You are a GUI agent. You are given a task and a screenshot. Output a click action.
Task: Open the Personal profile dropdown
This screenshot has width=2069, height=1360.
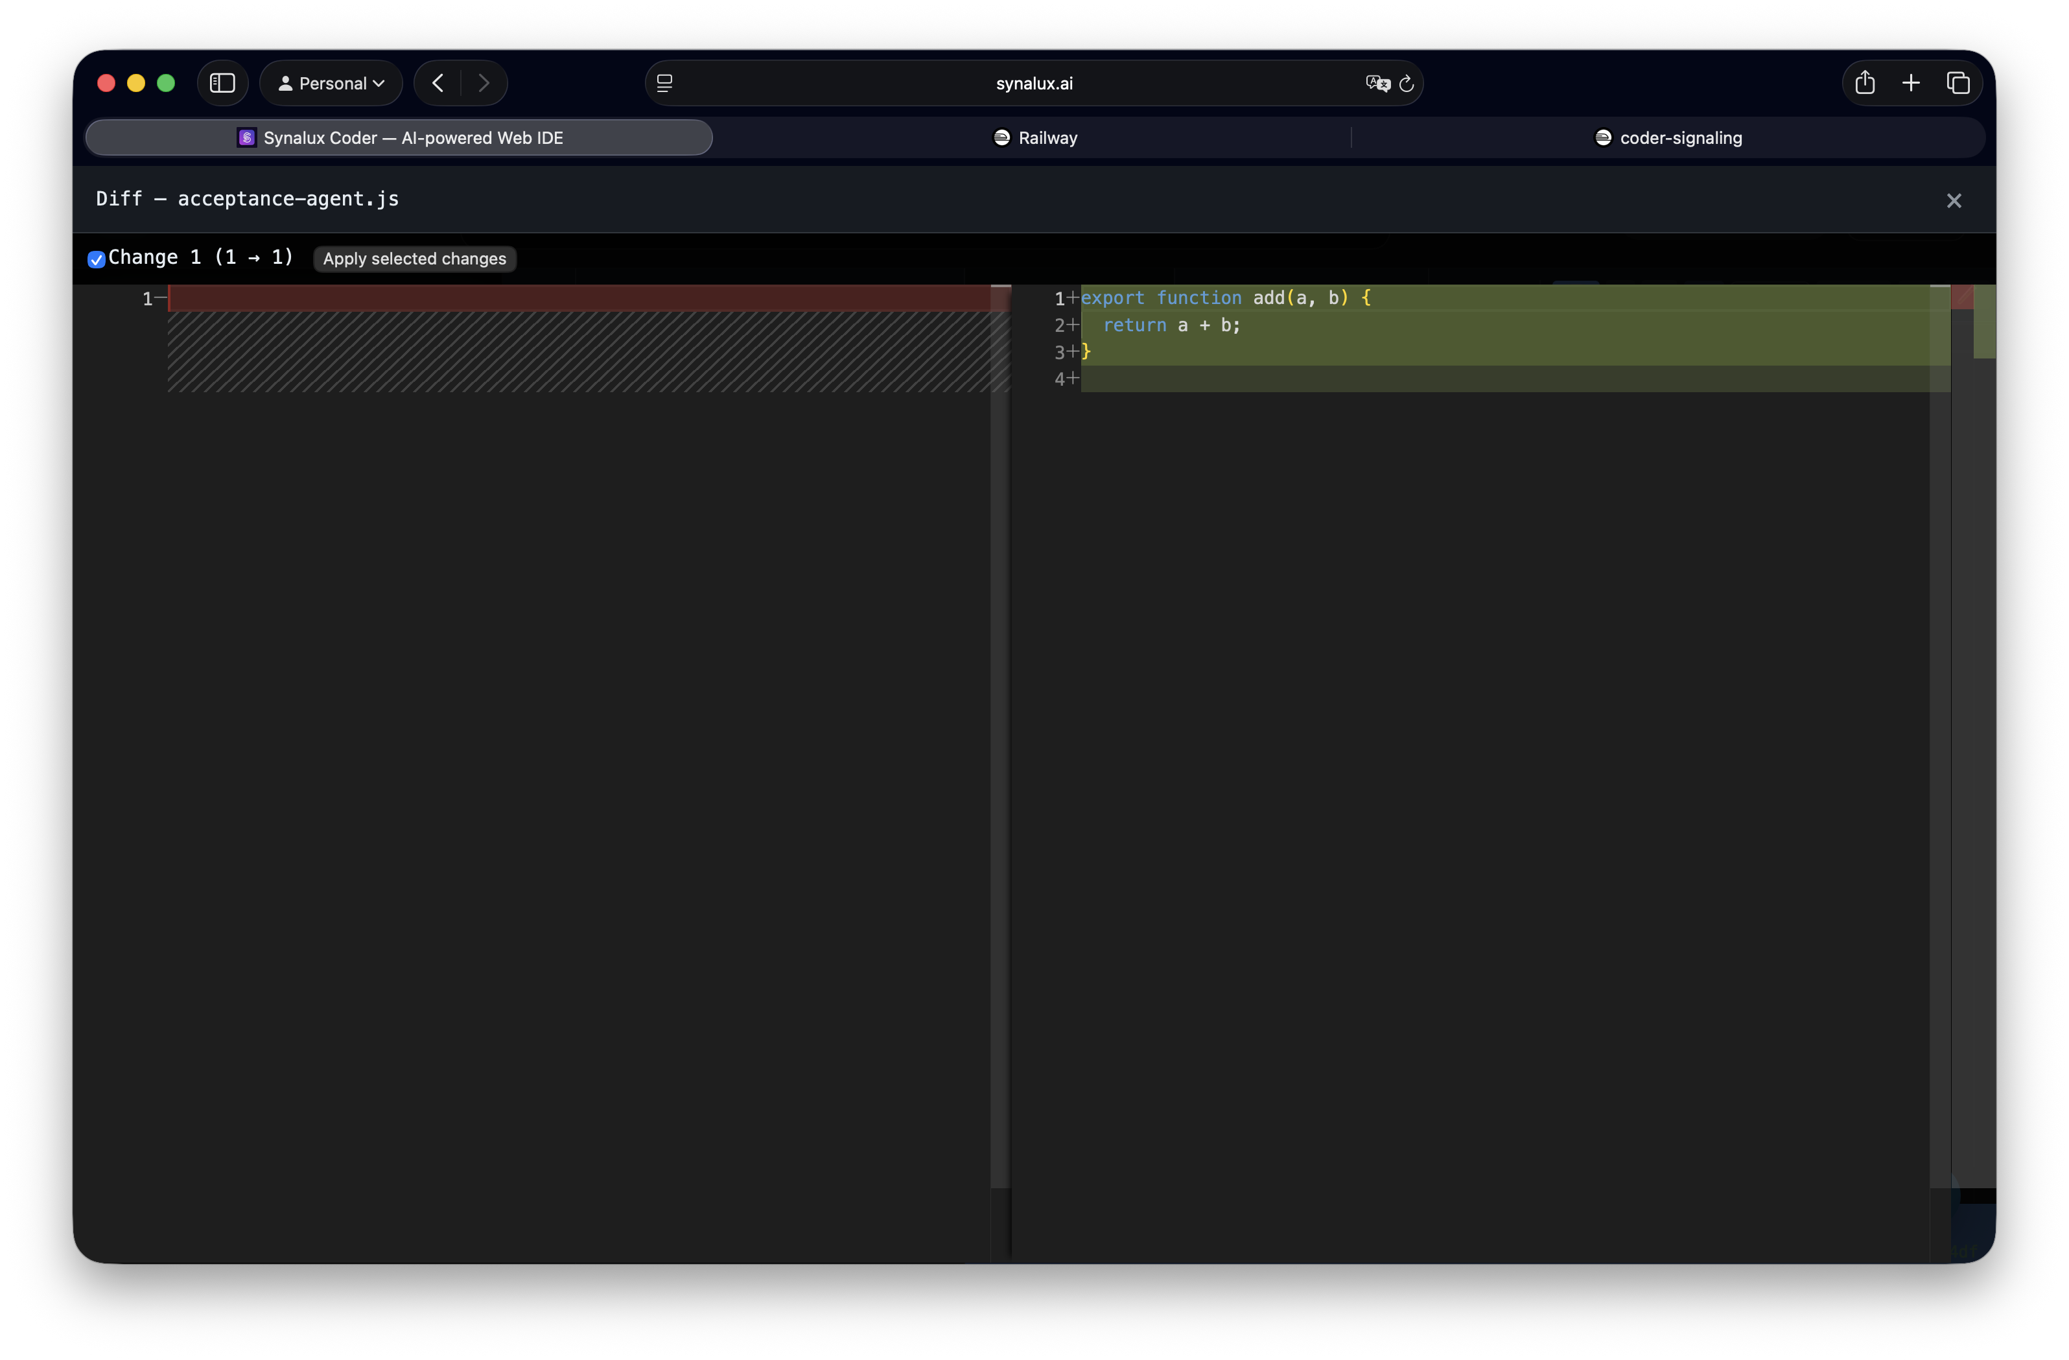click(x=331, y=84)
